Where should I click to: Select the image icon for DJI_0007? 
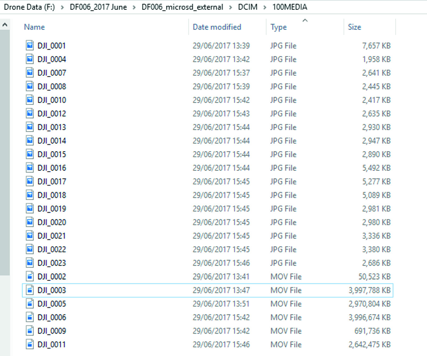coord(30,73)
